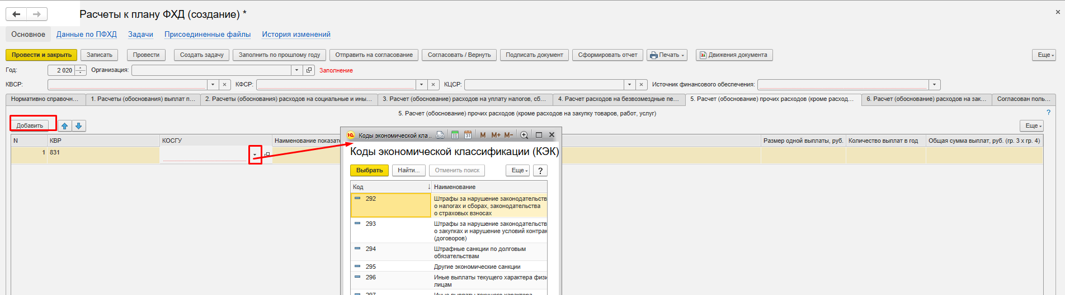Move row down with blue arrow
Screen dimensions: 1065x295
coord(79,126)
